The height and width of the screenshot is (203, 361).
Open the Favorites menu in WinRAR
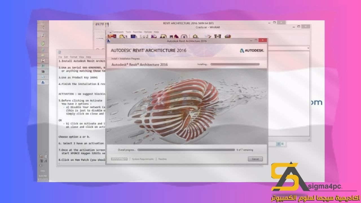click(x=138, y=32)
